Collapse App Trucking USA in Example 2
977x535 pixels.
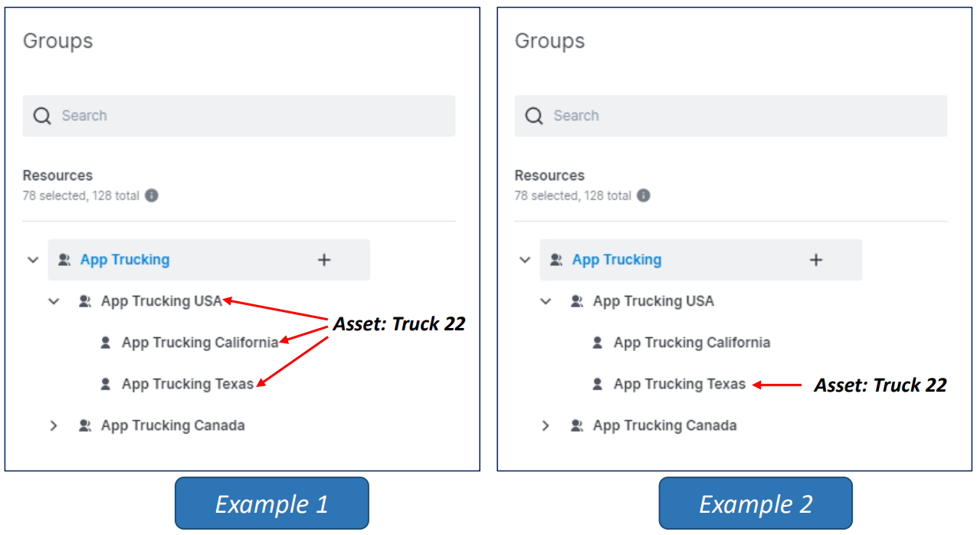tap(546, 300)
